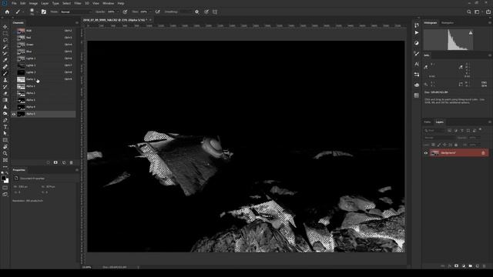Toggle visibility of Darks 1 channel

click(x=14, y=79)
